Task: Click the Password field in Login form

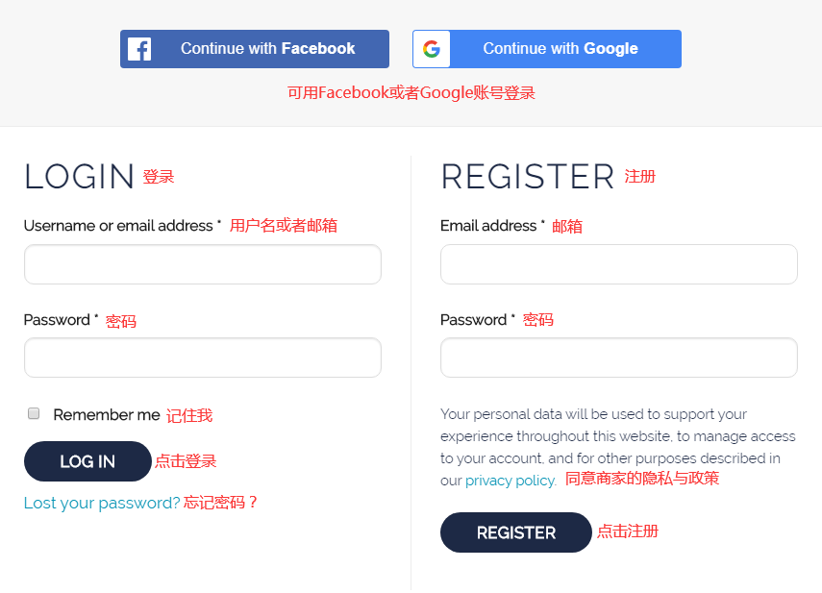Action: tap(202, 358)
